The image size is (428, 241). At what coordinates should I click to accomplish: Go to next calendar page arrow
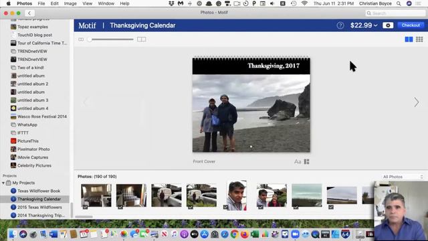pos(416,102)
